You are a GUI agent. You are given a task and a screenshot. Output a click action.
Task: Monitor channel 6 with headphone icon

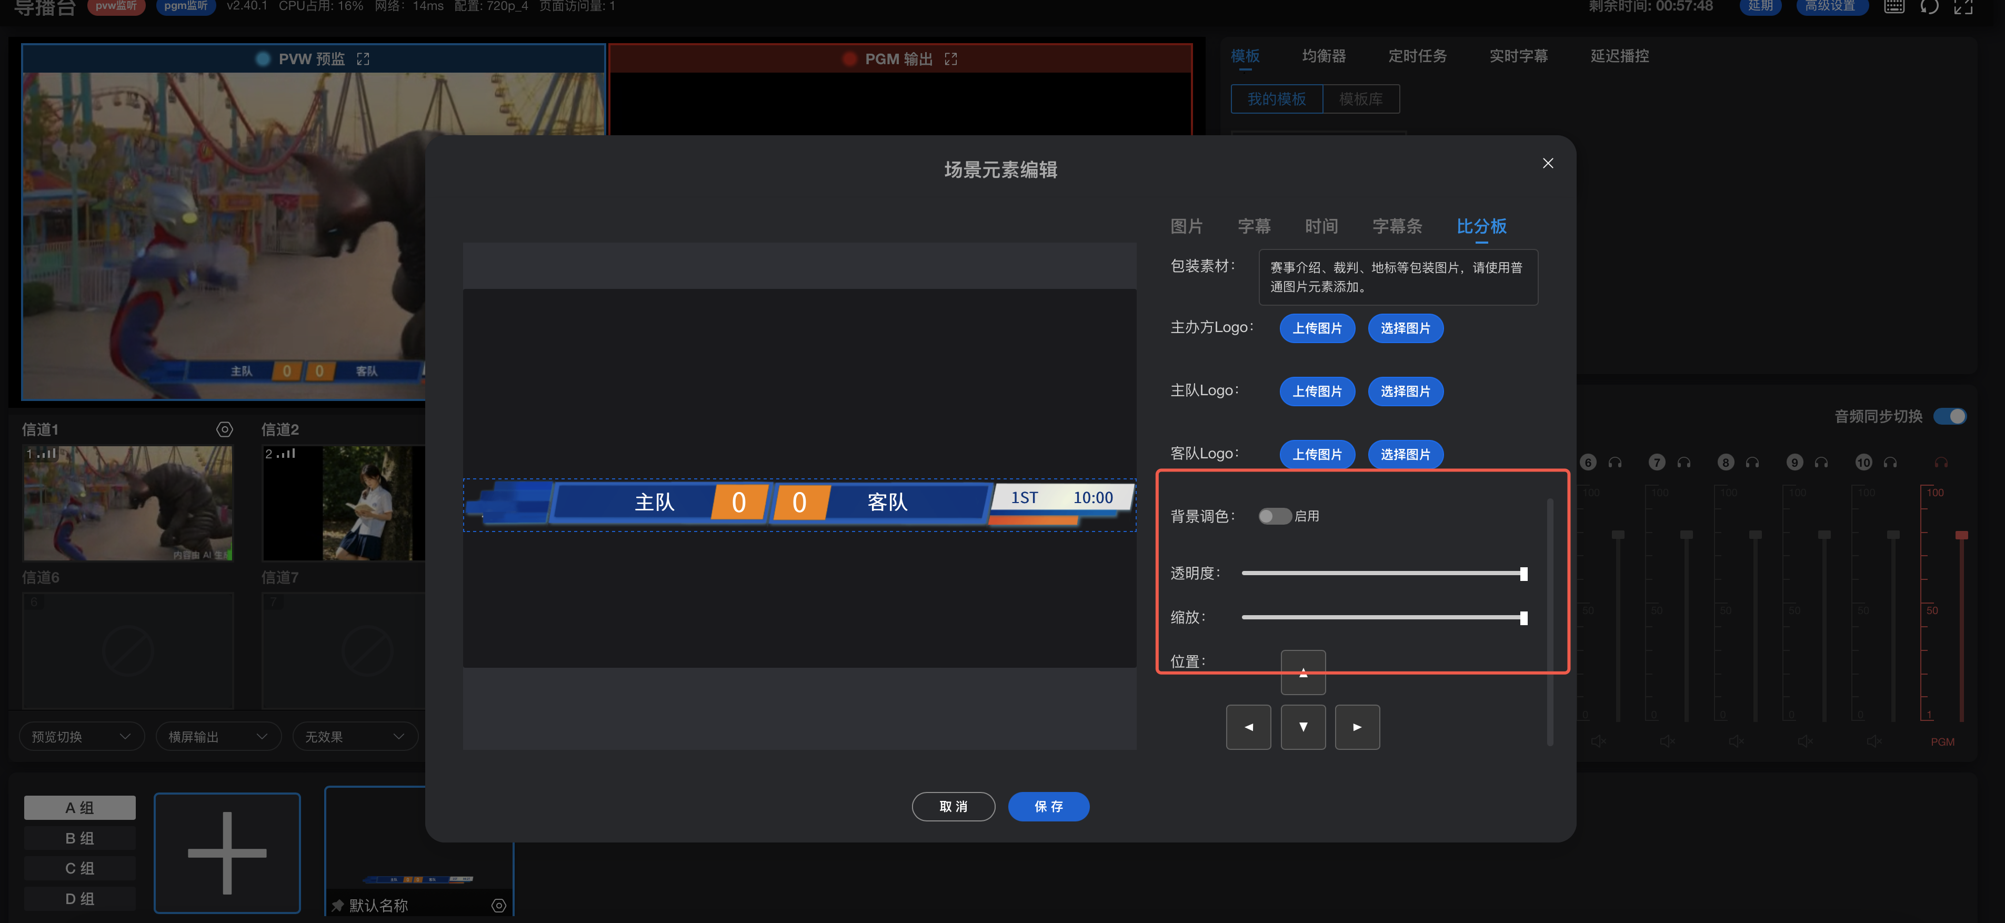(1615, 462)
